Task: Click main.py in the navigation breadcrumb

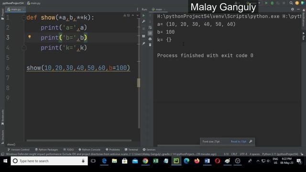Action: [34, 3]
